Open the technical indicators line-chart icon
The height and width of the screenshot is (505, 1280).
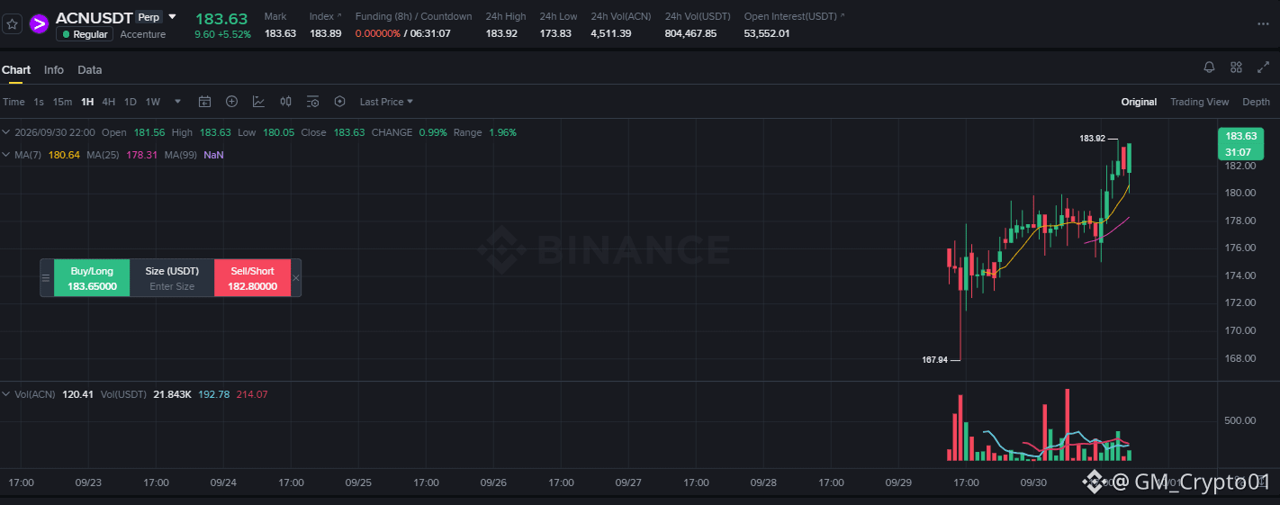tap(258, 102)
